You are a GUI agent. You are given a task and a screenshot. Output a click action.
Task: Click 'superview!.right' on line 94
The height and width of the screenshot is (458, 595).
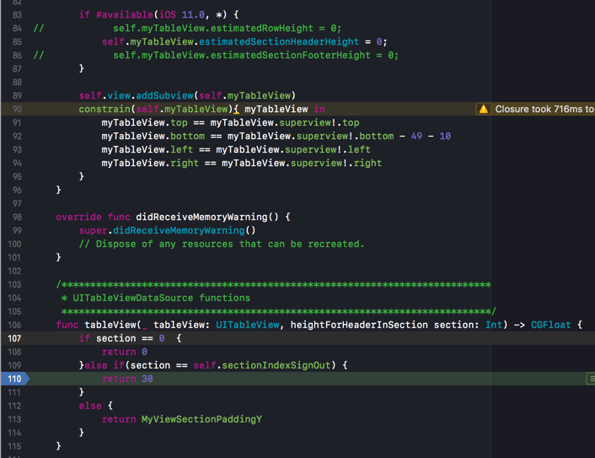pos(336,164)
